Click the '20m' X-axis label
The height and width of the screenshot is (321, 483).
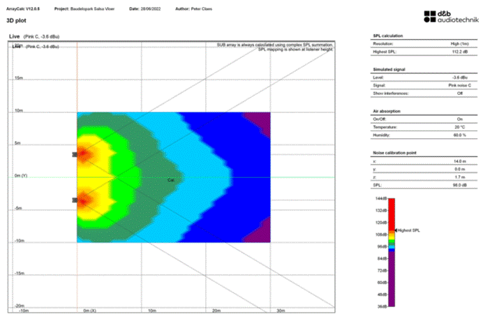pyautogui.click(x=216, y=311)
